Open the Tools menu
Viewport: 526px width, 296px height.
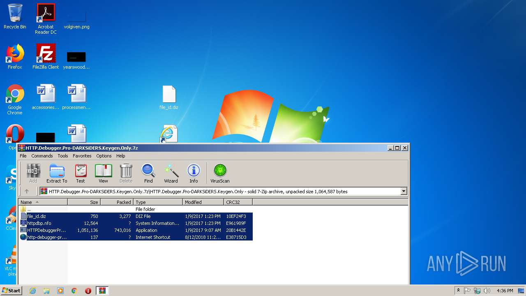point(63,156)
